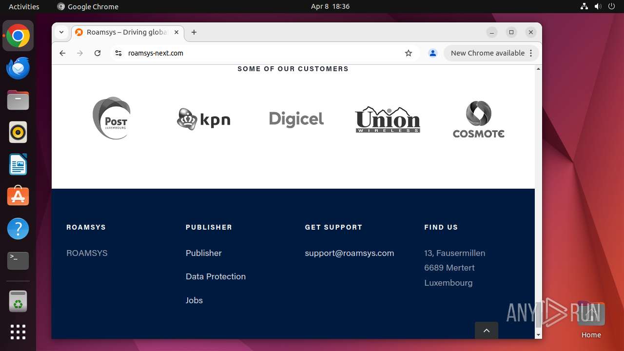The image size is (624, 351).
Task: Open Google Chrome from the dock
Action: pyautogui.click(x=18, y=36)
